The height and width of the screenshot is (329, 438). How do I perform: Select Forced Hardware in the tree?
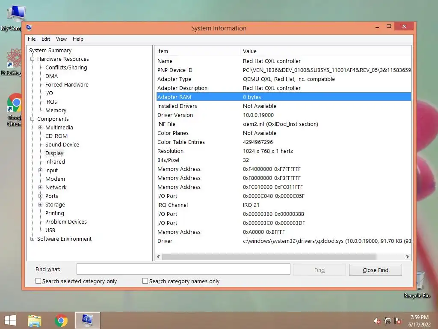[67, 84]
